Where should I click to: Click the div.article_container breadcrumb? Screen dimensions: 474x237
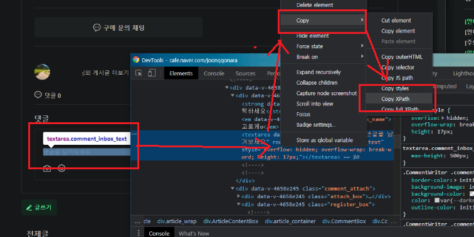(x=290, y=221)
